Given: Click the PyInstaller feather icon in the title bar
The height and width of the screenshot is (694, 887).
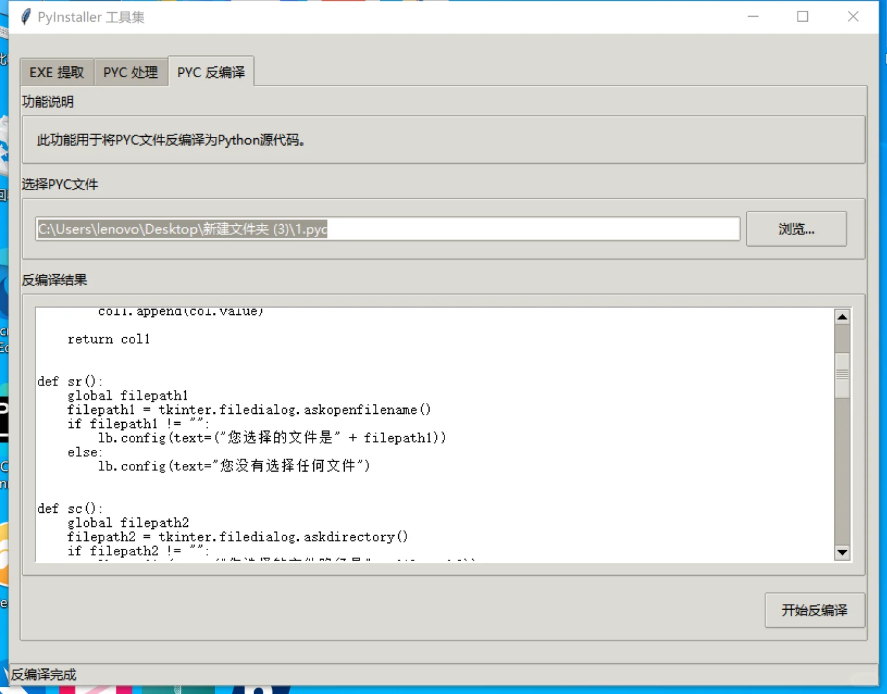Looking at the screenshot, I should click(x=25, y=16).
